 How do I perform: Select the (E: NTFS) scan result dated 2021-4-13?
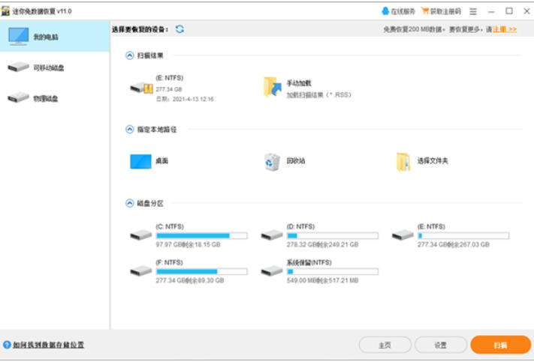[x=172, y=88]
